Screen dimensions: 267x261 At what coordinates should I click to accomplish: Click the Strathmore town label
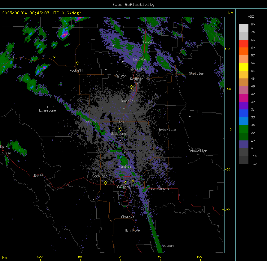[x=160, y=188]
